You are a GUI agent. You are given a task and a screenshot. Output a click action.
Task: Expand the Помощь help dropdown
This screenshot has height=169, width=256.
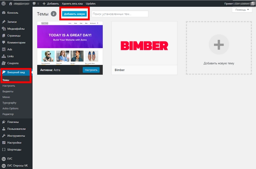tap(242, 9)
